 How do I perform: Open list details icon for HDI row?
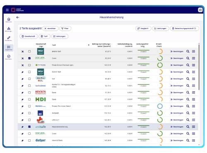pyautogui.click(x=193, y=99)
